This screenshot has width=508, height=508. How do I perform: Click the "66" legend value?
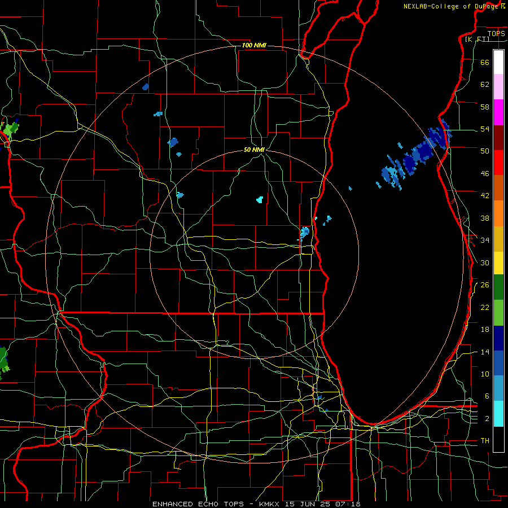(485, 62)
